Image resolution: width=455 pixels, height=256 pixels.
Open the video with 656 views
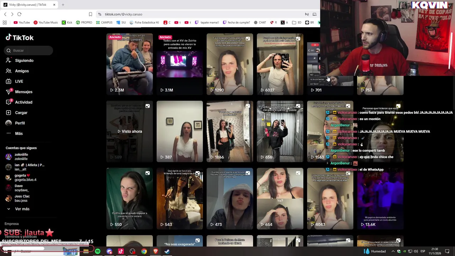click(280, 131)
